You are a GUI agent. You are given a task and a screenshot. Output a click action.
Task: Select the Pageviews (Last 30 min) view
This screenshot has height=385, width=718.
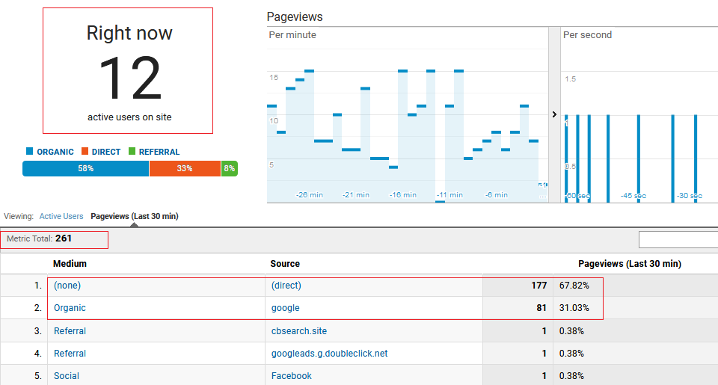pos(134,216)
